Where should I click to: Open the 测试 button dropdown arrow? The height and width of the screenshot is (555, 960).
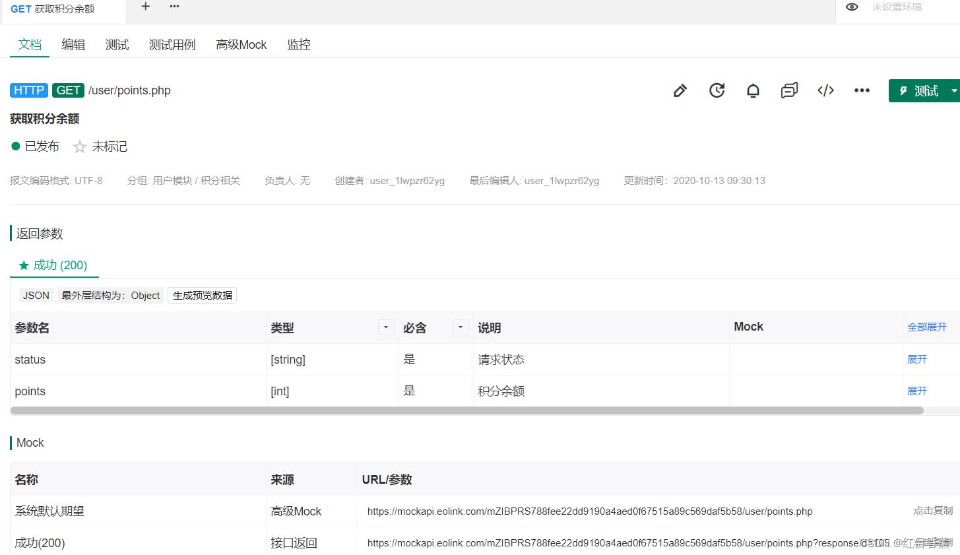pyautogui.click(x=954, y=90)
